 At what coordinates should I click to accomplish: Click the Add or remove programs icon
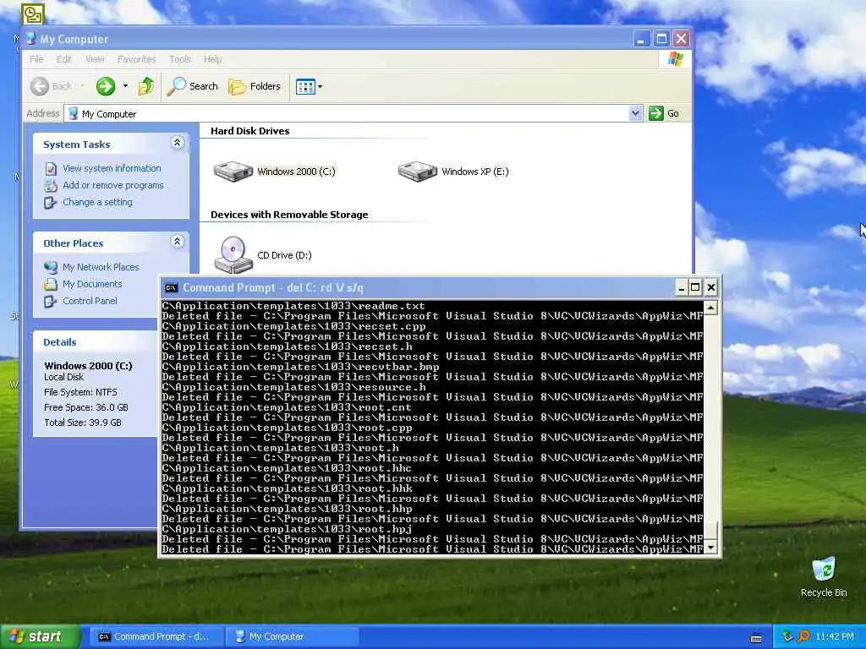(51, 185)
